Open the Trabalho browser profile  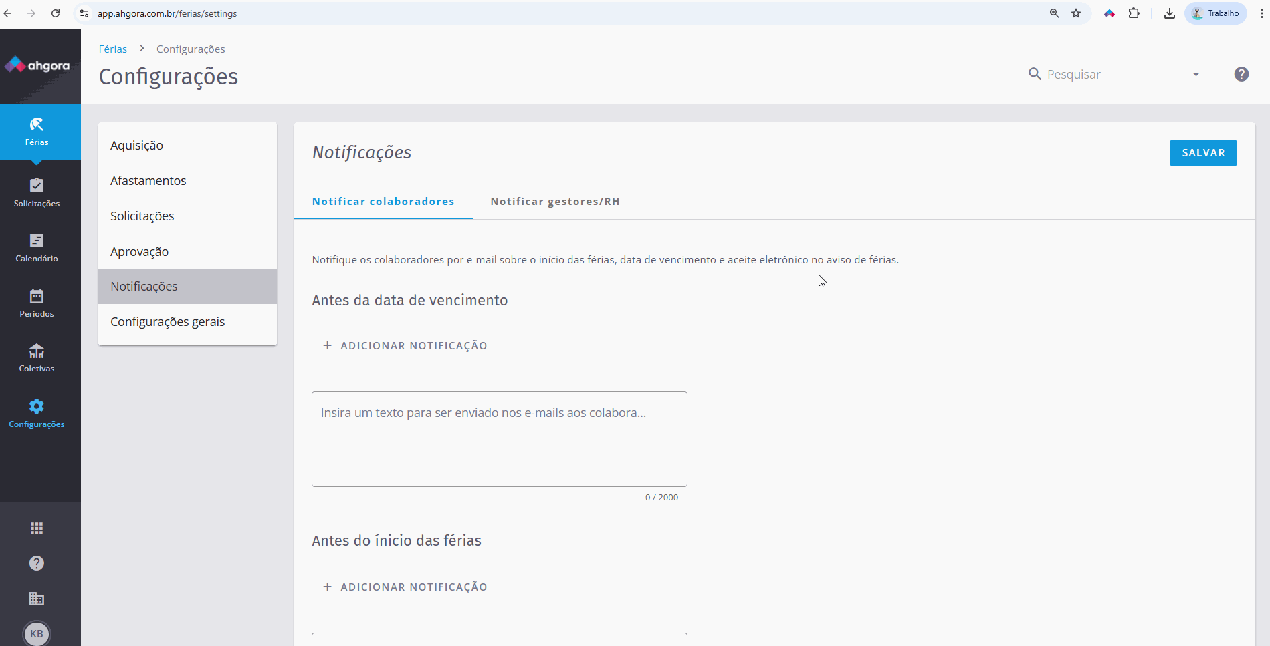pos(1216,13)
